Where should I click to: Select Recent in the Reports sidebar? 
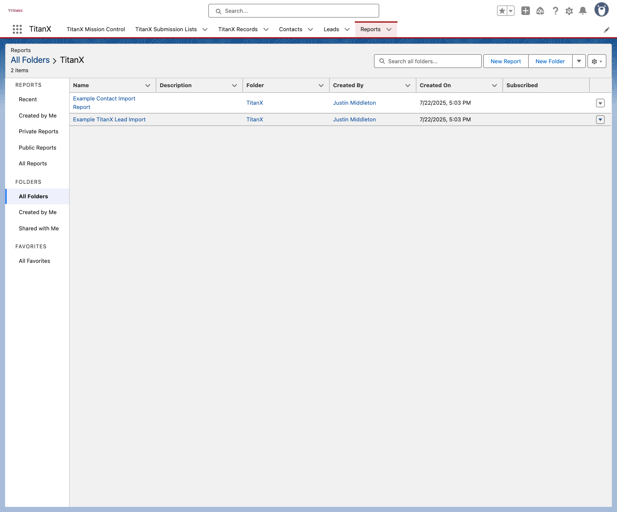click(x=28, y=100)
